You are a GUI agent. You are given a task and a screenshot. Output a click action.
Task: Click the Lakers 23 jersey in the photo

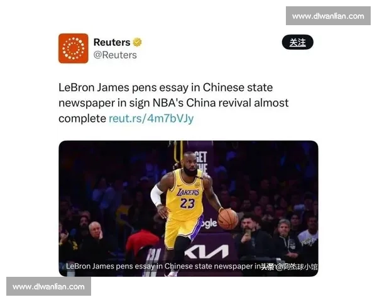(185, 195)
